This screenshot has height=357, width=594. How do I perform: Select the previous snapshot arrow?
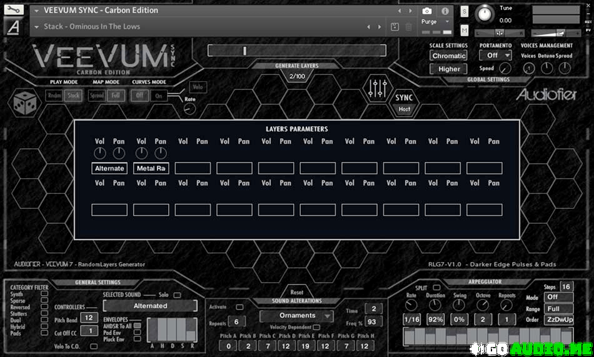point(369,27)
